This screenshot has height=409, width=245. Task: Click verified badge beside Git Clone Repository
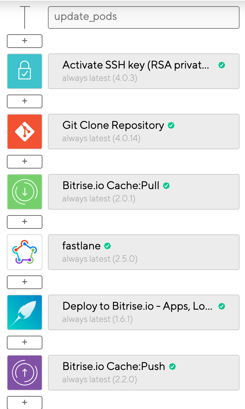pos(171,126)
